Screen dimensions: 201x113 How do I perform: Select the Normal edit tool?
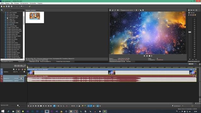coord(54,106)
